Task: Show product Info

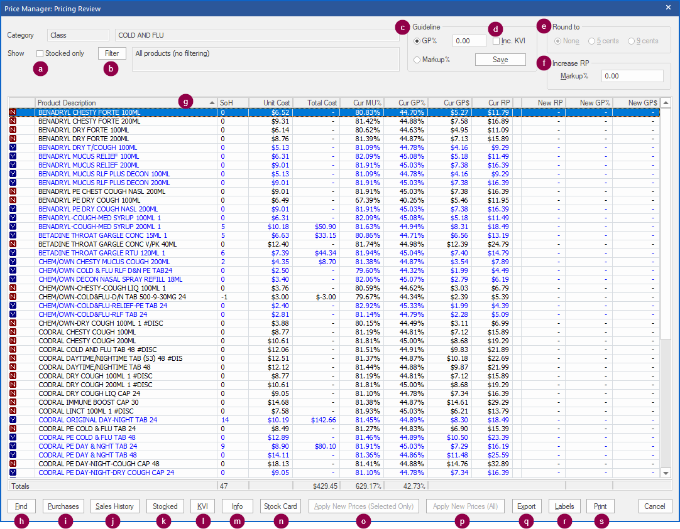Action: [237, 506]
